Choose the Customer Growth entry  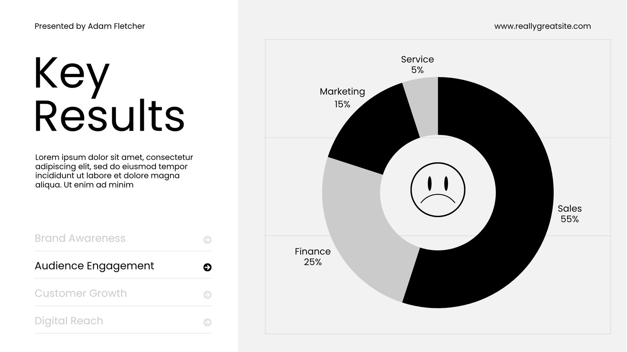123,293
